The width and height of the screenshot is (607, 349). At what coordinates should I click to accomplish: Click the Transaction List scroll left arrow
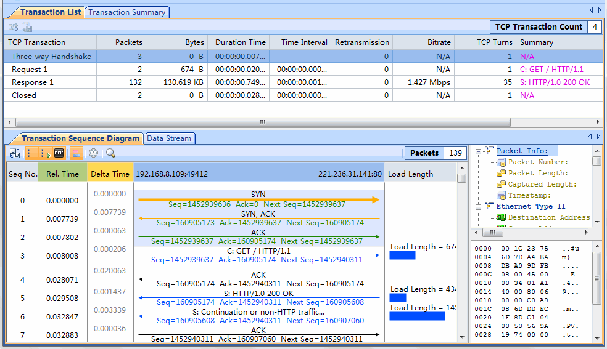(x=9, y=122)
